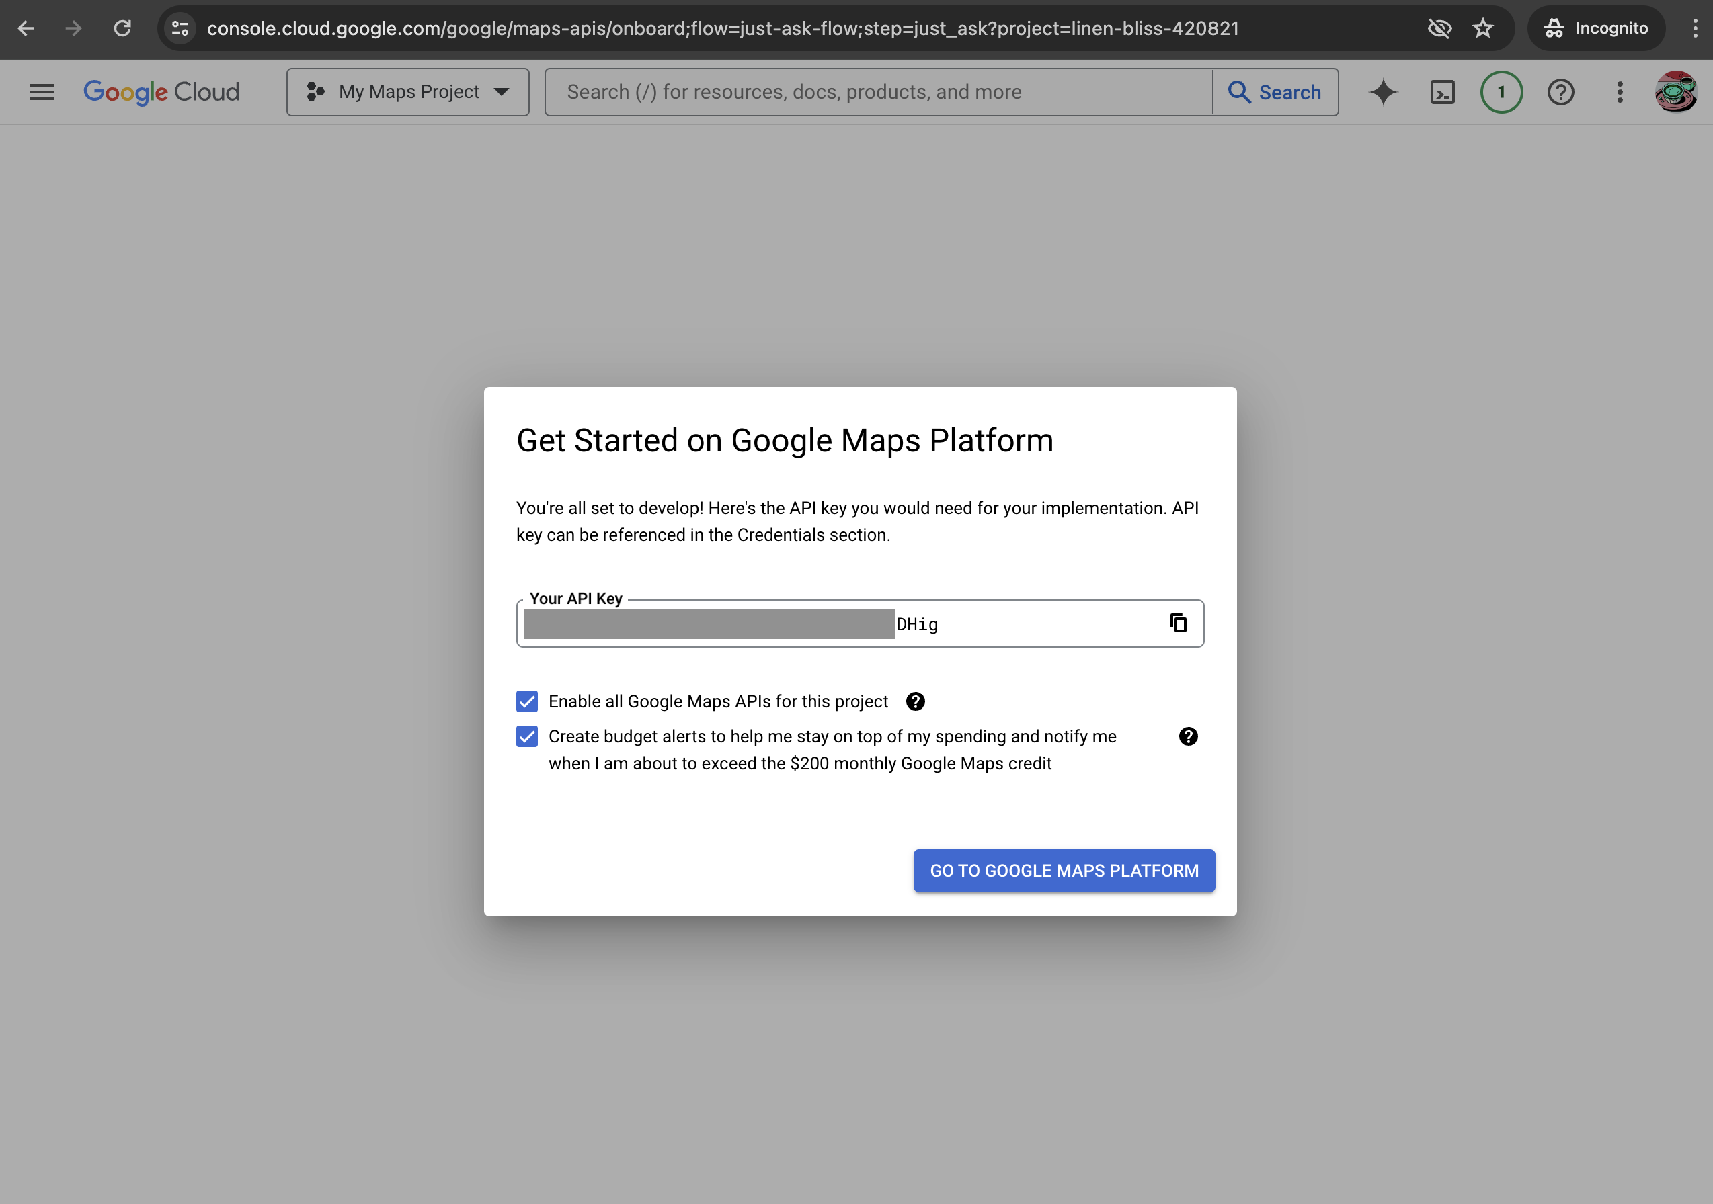This screenshot has height=1204, width=1713.
Task: Open the site information panel in address bar
Action: (x=179, y=28)
